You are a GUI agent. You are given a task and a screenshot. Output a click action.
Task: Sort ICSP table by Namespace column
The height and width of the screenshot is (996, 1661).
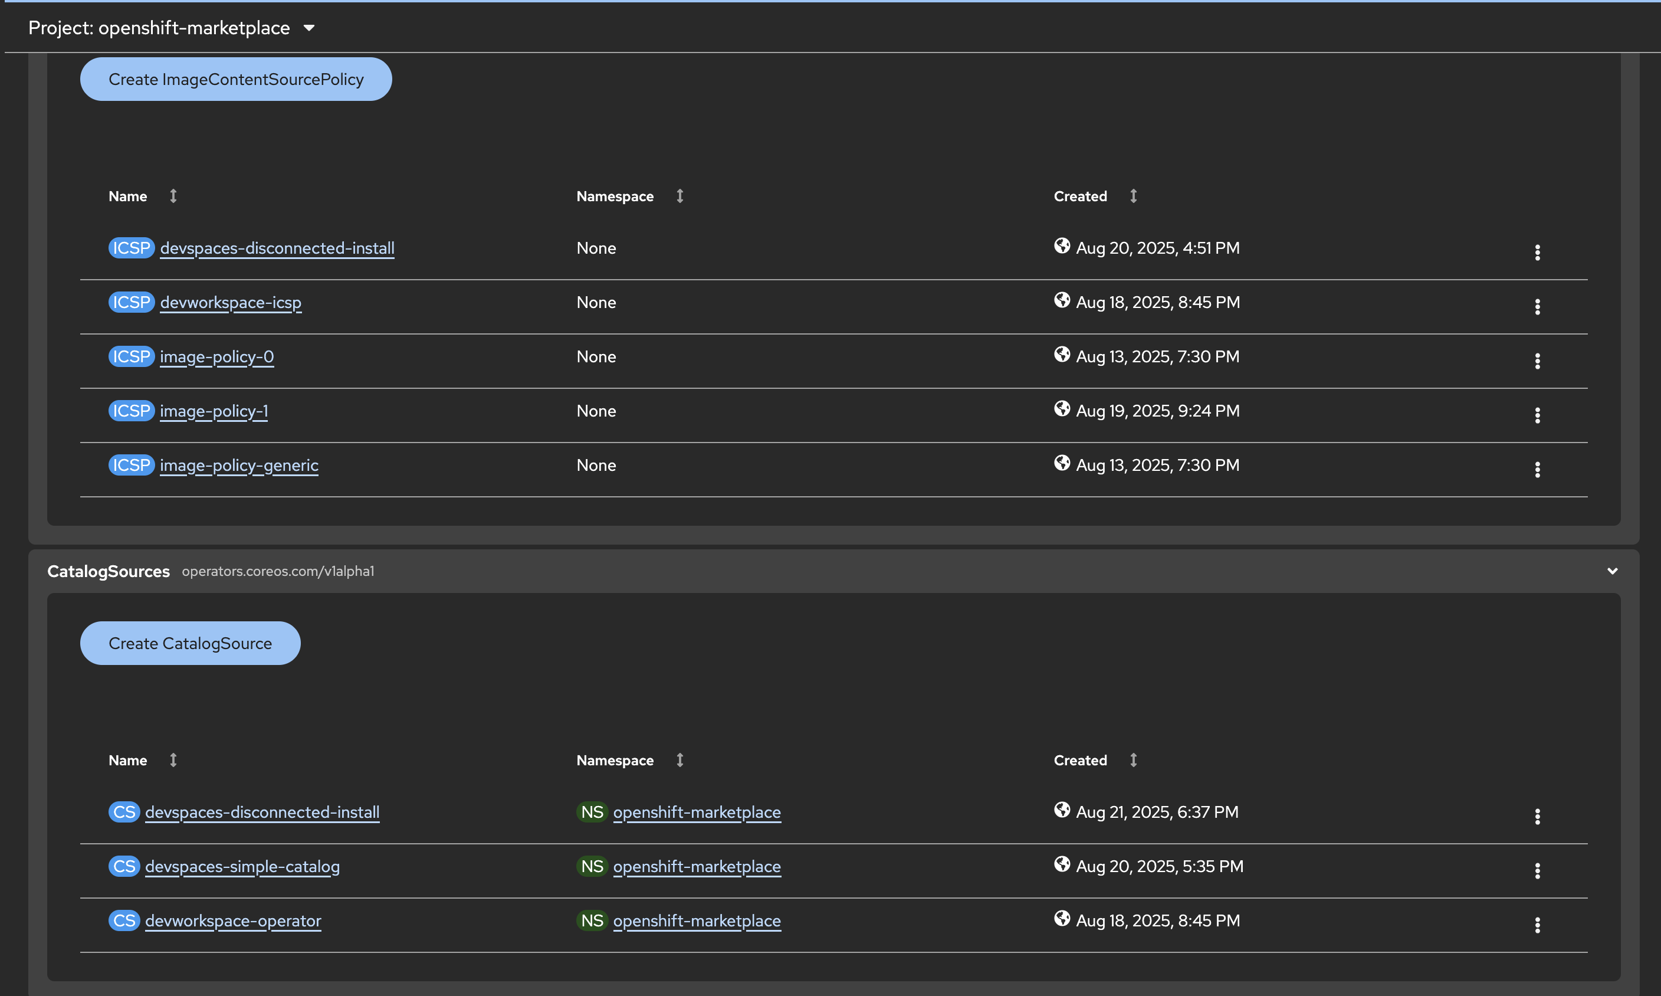coord(615,196)
